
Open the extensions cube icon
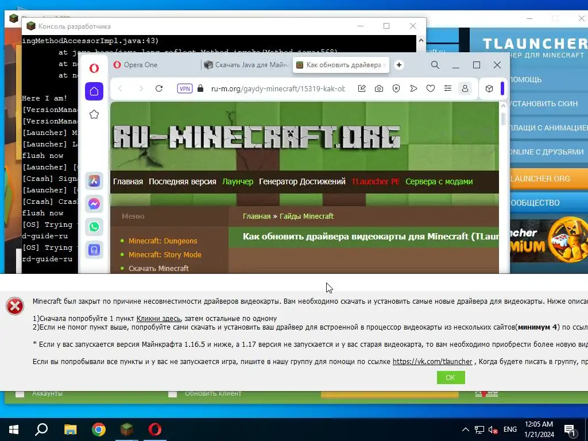point(489,88)
